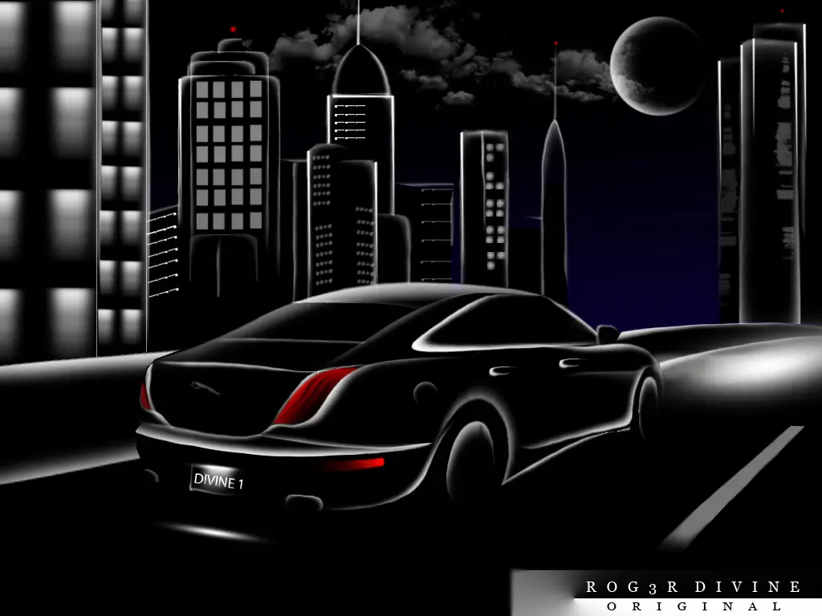Click the narrow pointed spire tower
This screenshot has width=822, height=616.
(x=554, y=201)
